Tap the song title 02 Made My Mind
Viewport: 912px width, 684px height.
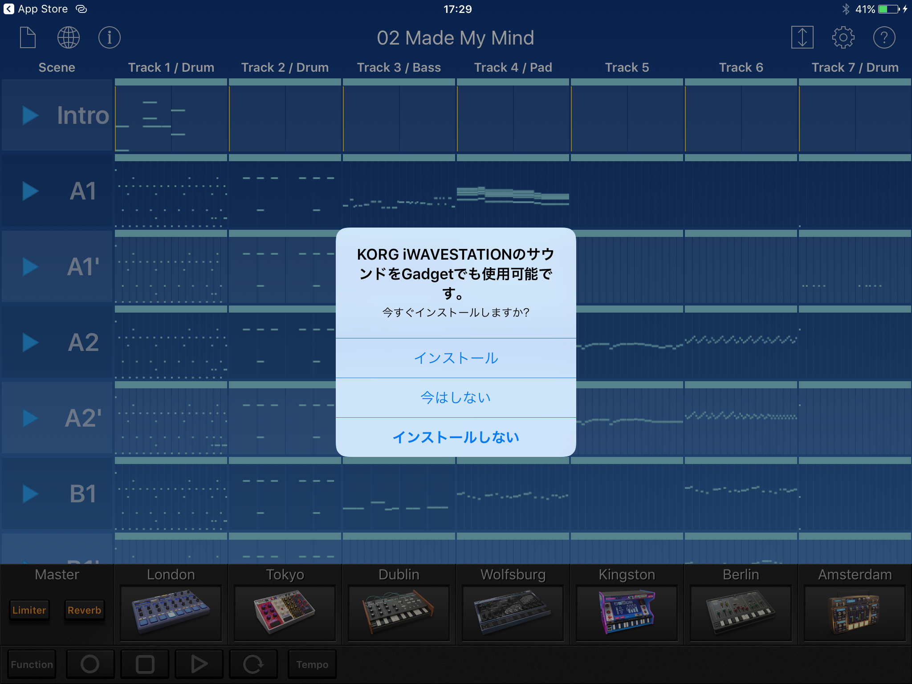click(x=456, y=38)
